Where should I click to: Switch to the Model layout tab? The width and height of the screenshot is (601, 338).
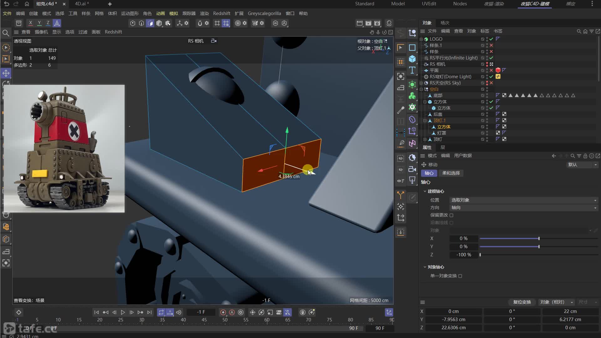click(x=398, y=4)
